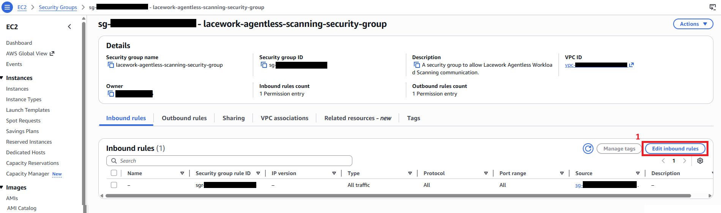Go to EC2 breadcrumb link
This screenshot has width=721, height=213.
(x=22, y=7)
